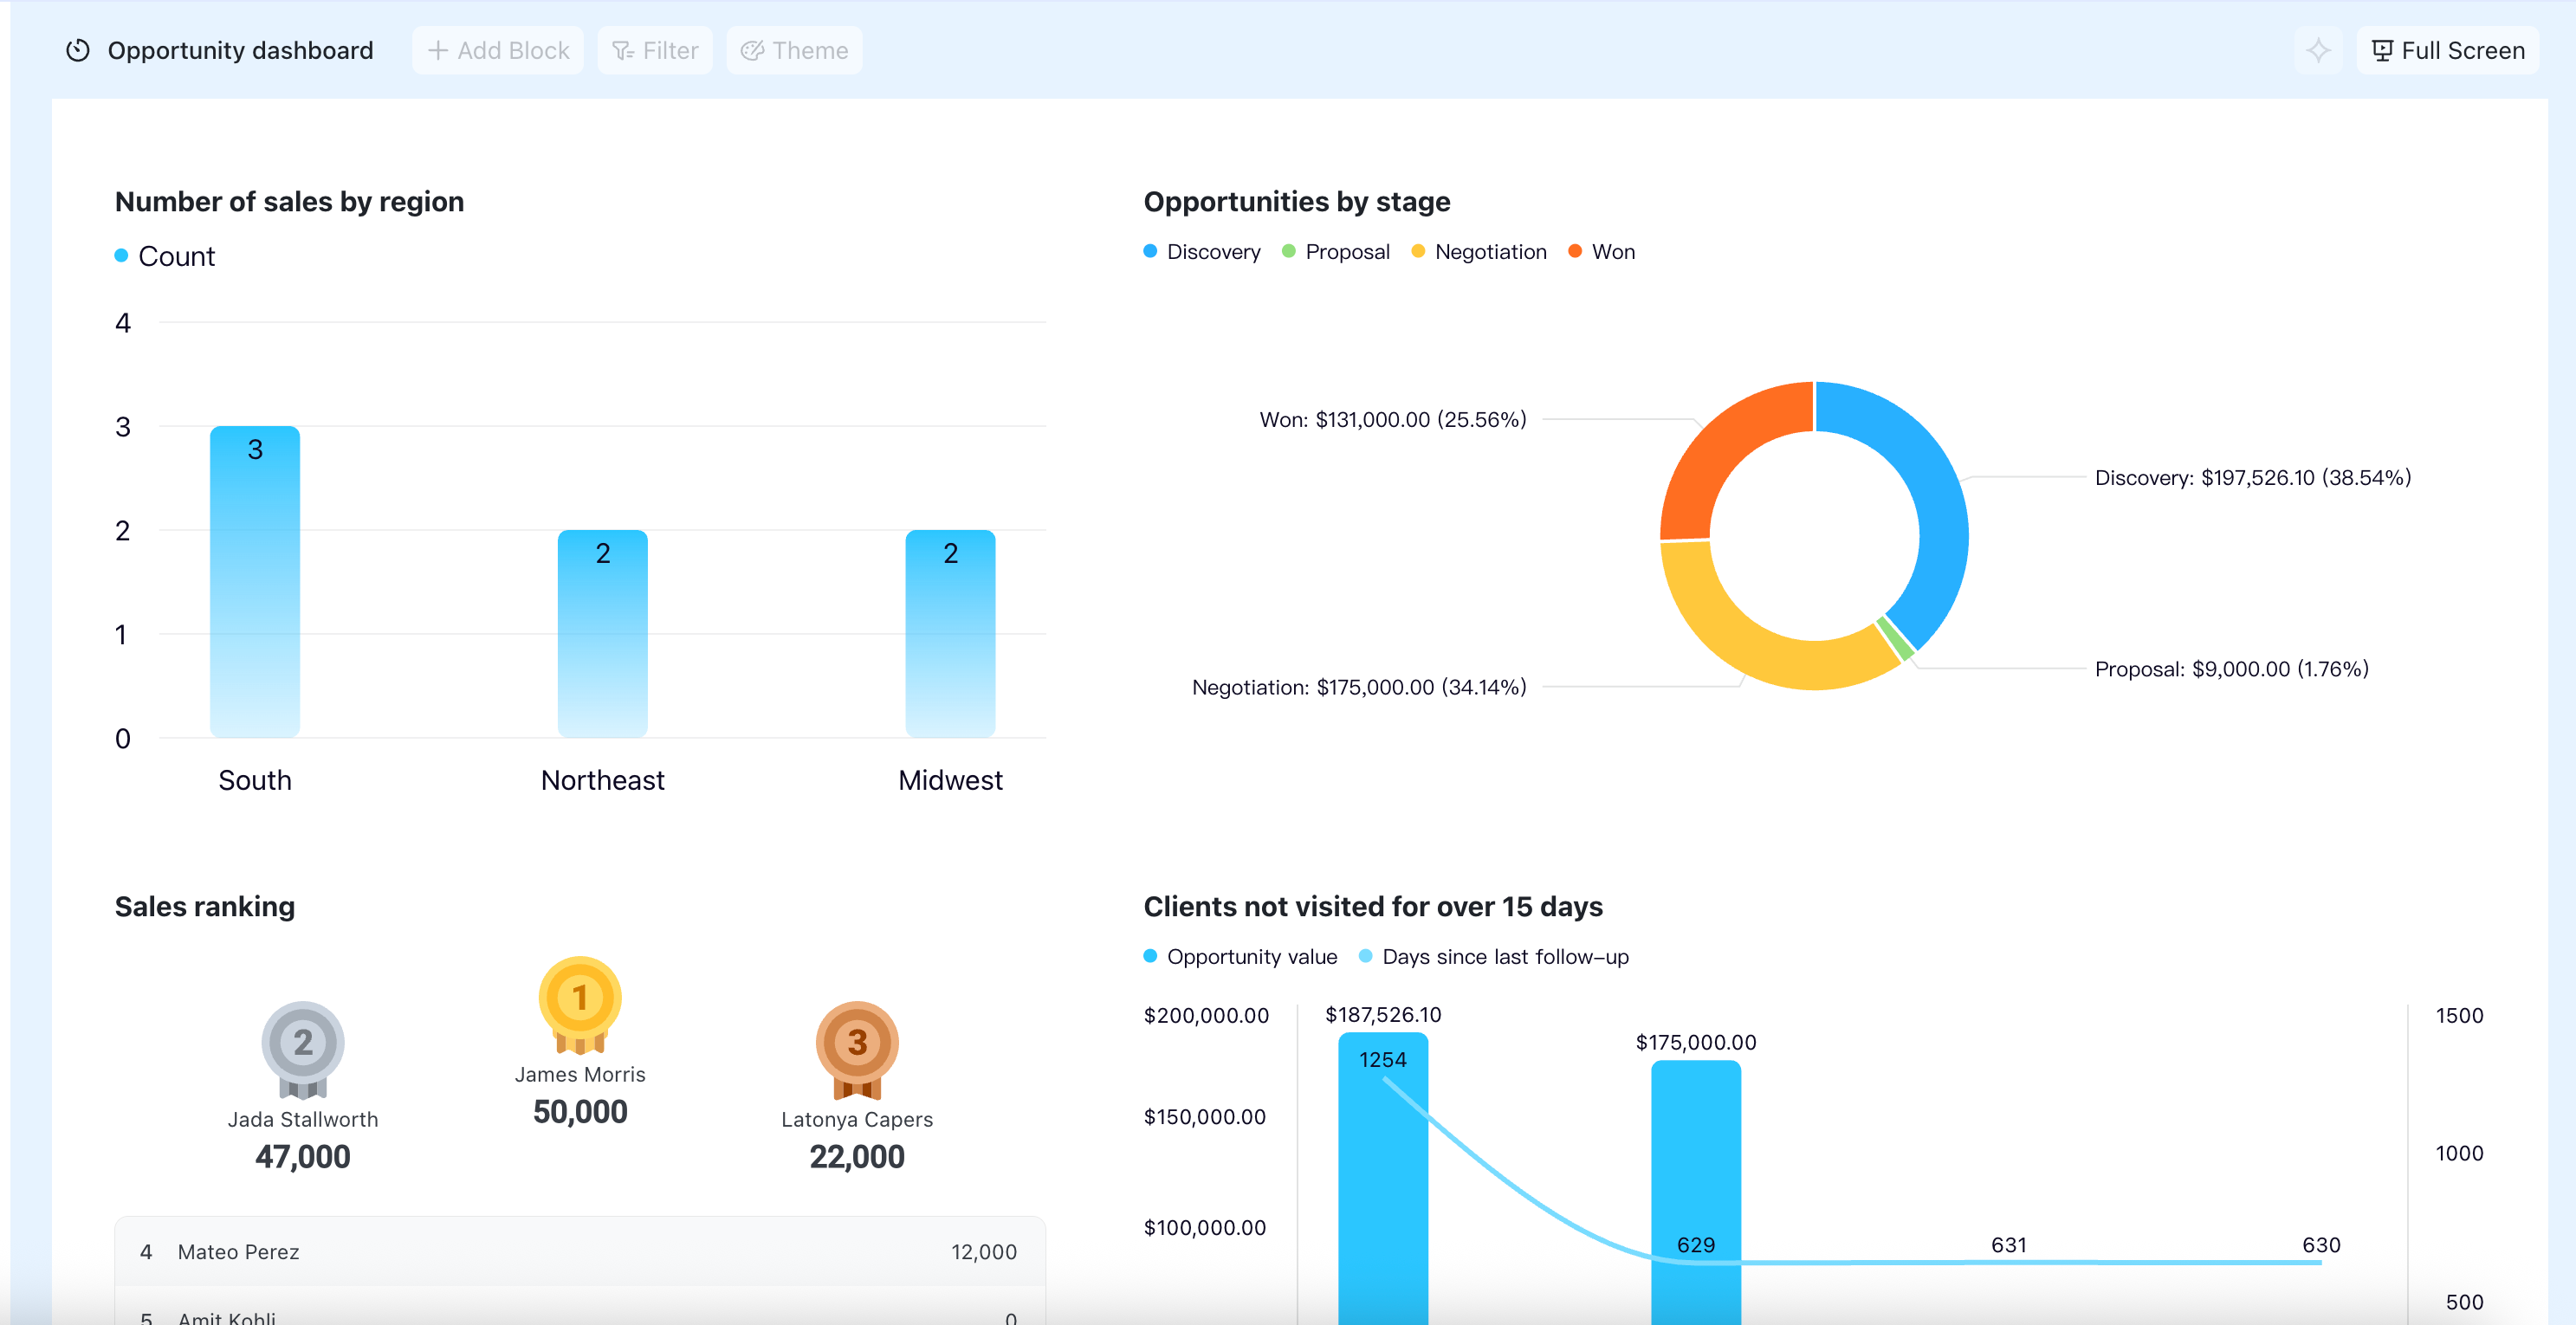
Task: Switch to Full Screen mode
Action: tap(2448, 50)
